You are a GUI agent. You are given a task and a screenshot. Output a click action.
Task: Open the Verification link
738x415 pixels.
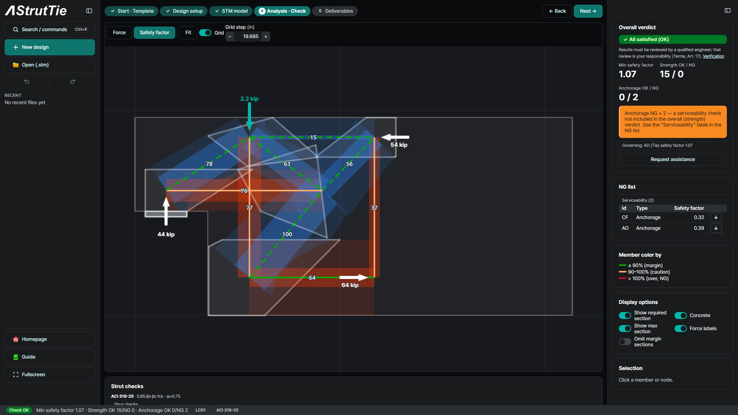pos(713,56)
